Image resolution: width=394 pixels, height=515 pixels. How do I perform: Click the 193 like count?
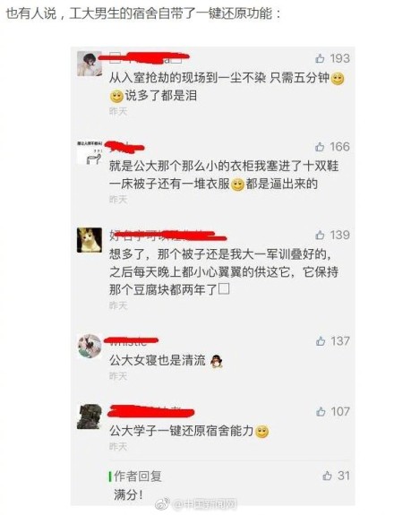(339, 58)
